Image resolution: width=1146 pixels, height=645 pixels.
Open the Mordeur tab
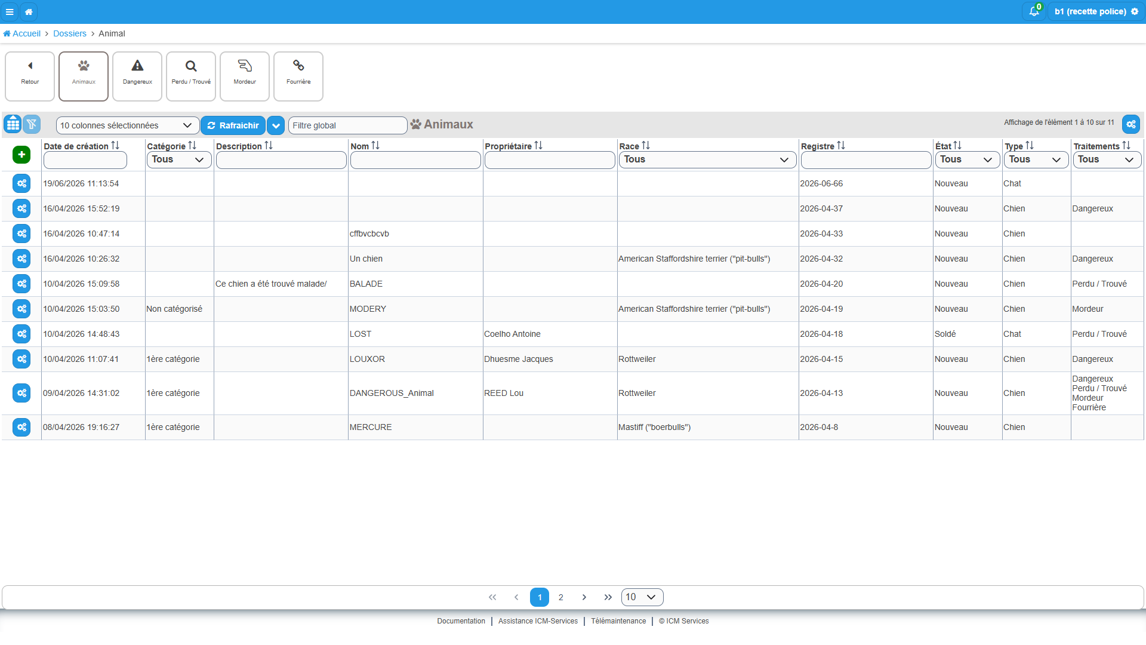point(245,76)
